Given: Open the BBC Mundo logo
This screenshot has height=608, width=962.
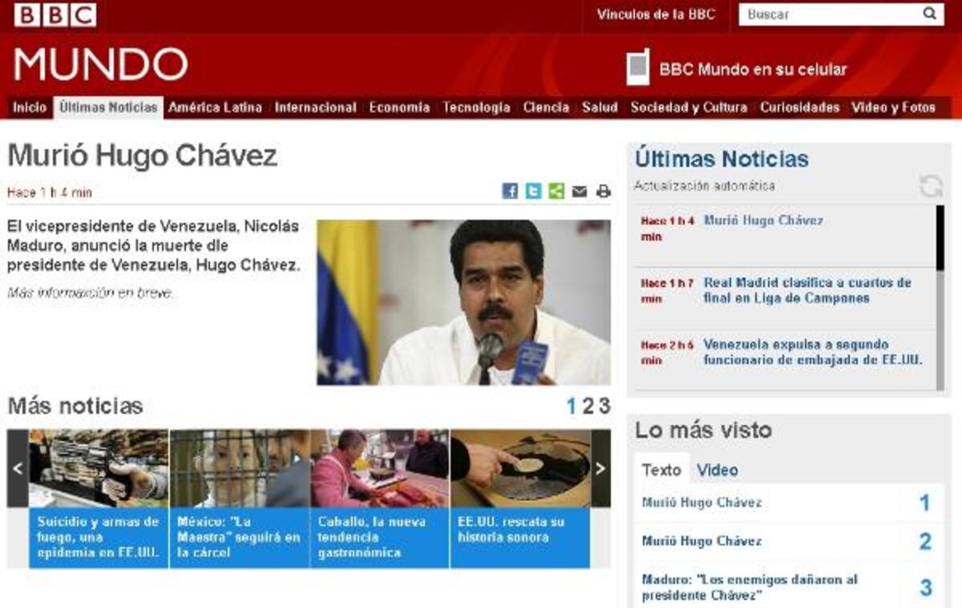Looking at the screenshot, I should pos(100,65).
